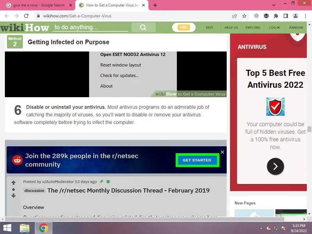The image size is (312, 234).
Task: Click the scroll right arrow
Action: (304, 219)
